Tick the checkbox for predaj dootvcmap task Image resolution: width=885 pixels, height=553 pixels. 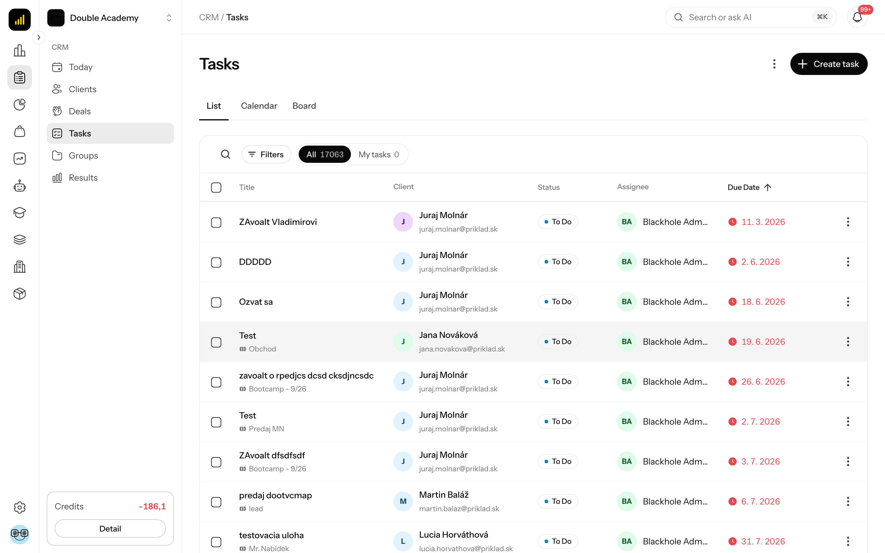tap(216, 502)
